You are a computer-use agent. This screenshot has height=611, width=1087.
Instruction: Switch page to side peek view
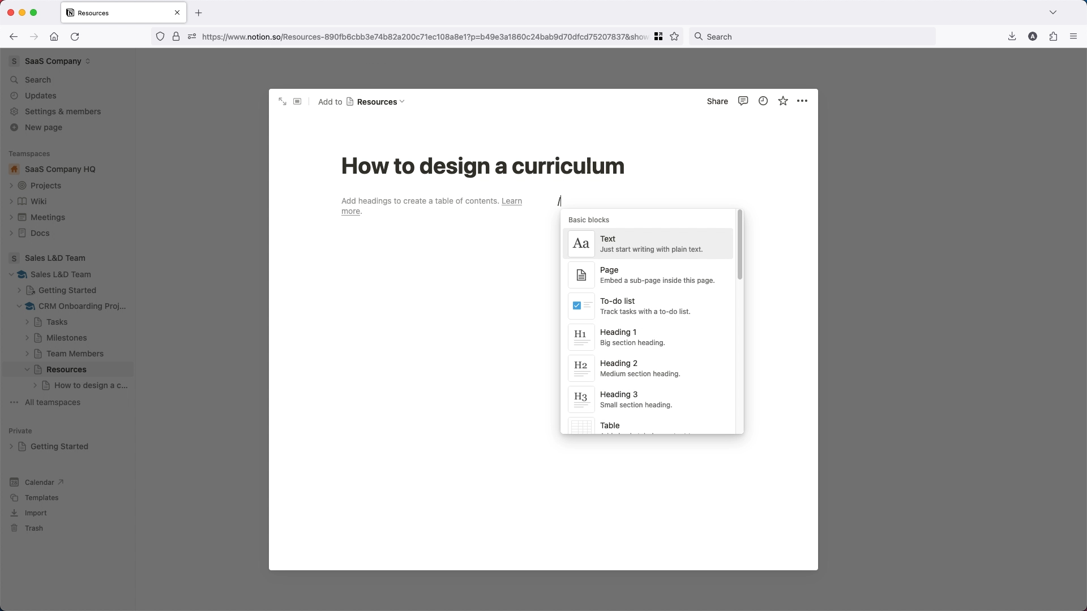click(x=297, y=101)
